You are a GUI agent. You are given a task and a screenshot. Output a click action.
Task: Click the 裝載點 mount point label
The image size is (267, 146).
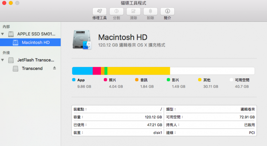tap(80, 109)
